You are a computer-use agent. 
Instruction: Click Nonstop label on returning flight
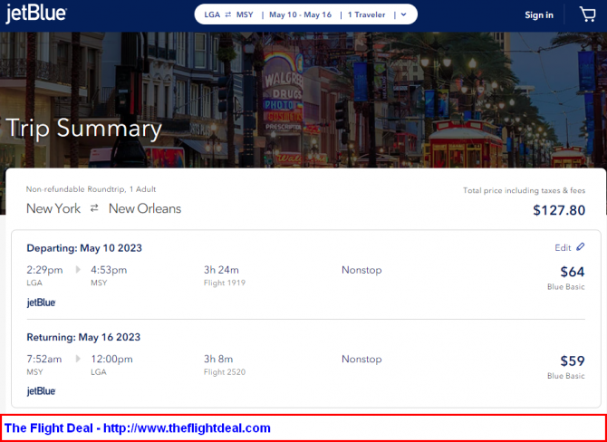pos(361,359)
